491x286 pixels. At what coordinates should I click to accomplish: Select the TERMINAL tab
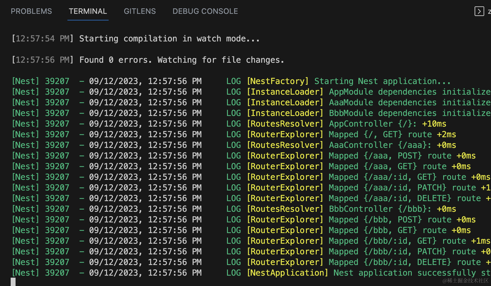click(88, 11)
